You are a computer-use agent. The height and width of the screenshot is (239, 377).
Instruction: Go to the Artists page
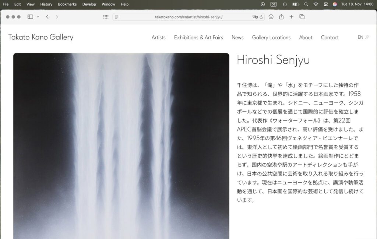click(158, 38)
